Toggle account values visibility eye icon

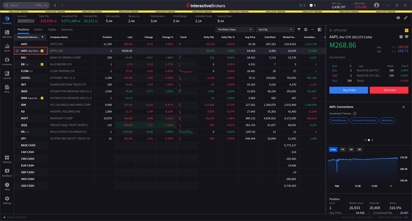pyautogui.click(x=398, y=18)
